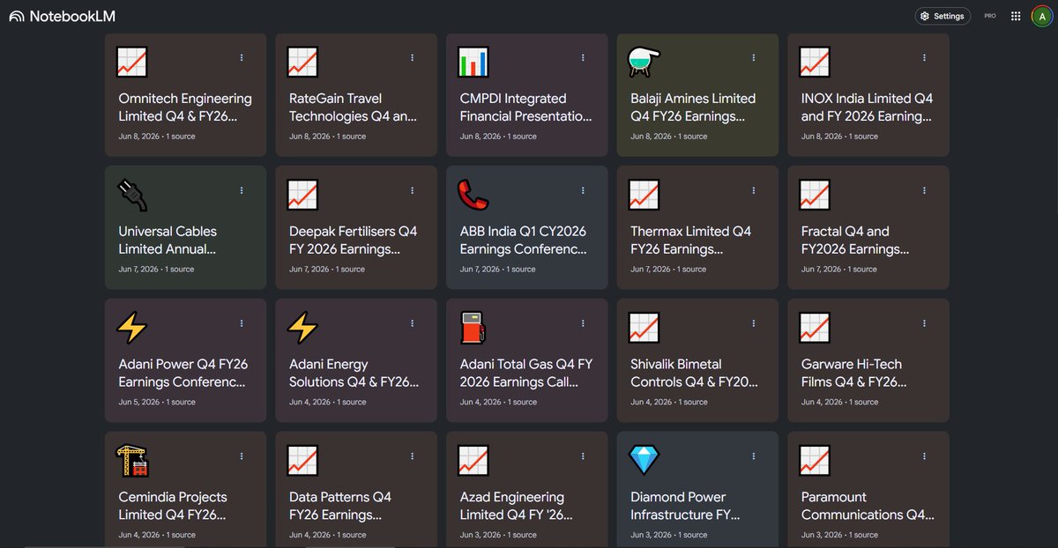The height and width of the screenshot is (548, 1058).
Task: Click Shivalik Bimetal 'Jun 4, 2026 · 1 source' text
Action: (x=669, y=402)
